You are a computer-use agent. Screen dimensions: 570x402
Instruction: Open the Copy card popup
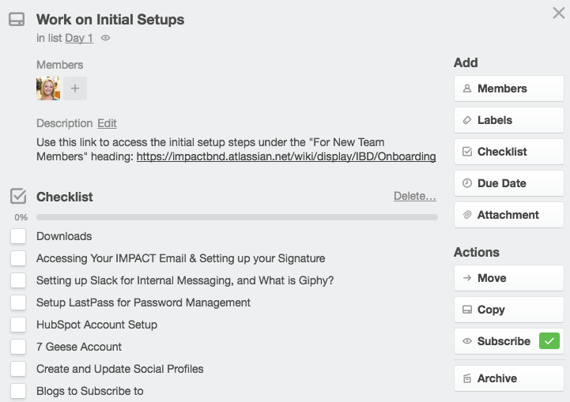[508, 310]
